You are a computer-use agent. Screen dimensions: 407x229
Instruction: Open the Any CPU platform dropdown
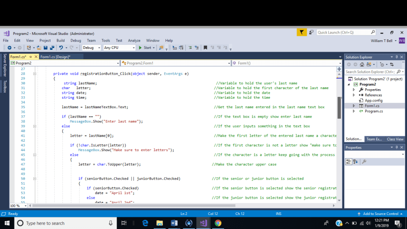click(119, 48)
